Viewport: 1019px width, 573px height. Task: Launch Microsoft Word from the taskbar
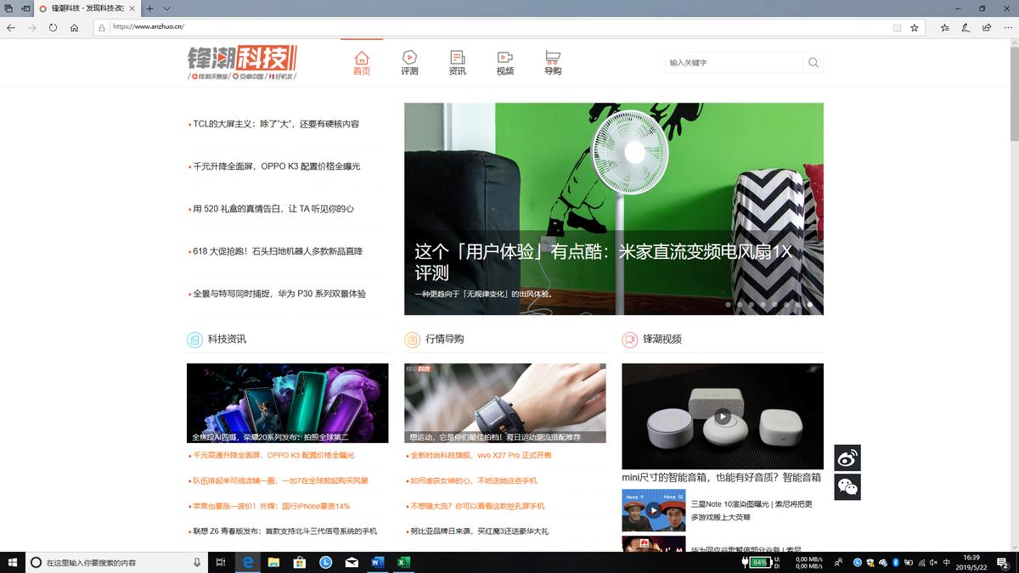coord(375,562)
